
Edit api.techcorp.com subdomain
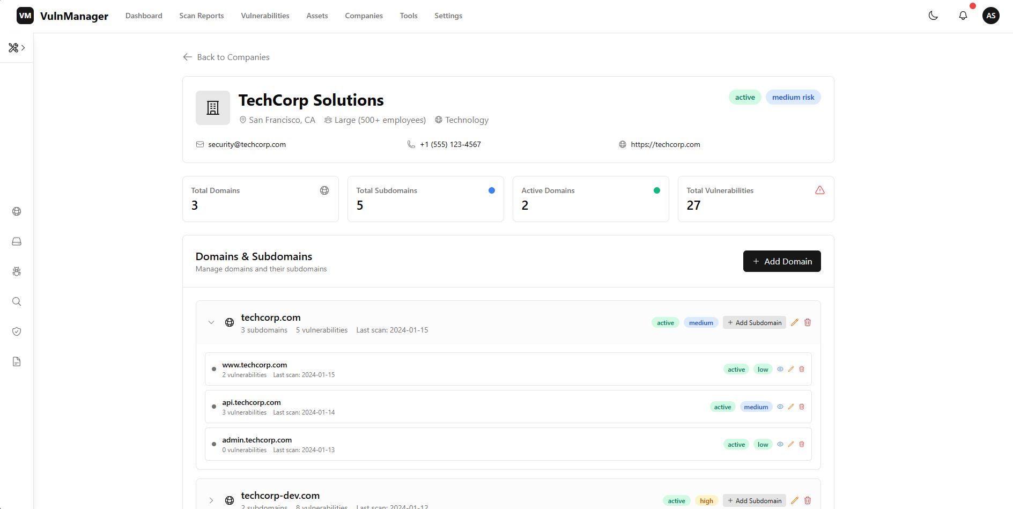[791, 407]
